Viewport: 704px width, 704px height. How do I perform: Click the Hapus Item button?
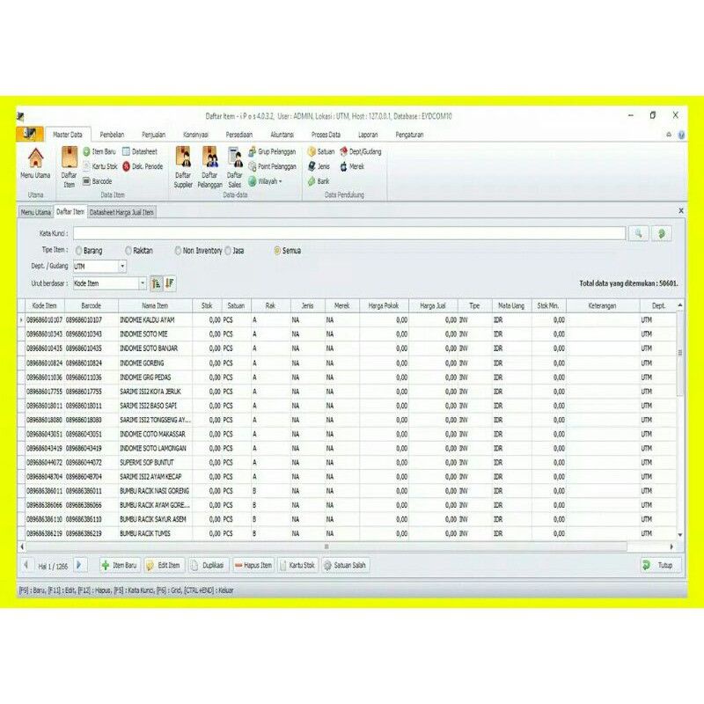[253, 565]
